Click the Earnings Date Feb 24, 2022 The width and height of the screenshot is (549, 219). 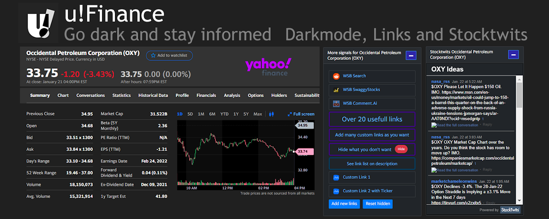pyautogui.click(x=154, y=161)
